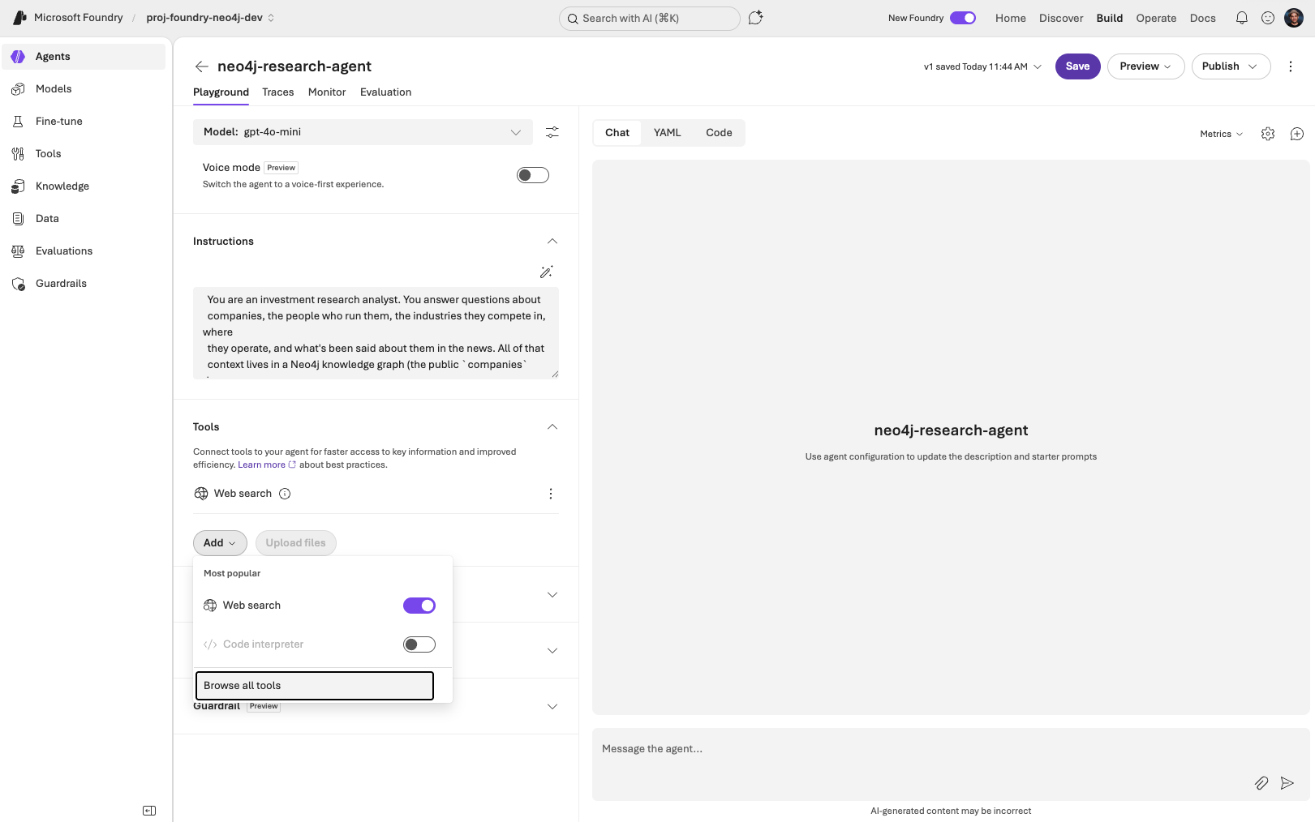Viewport: 1315px width, 822px height.
Task: Switch to the Traces tab
Action: 278,92
